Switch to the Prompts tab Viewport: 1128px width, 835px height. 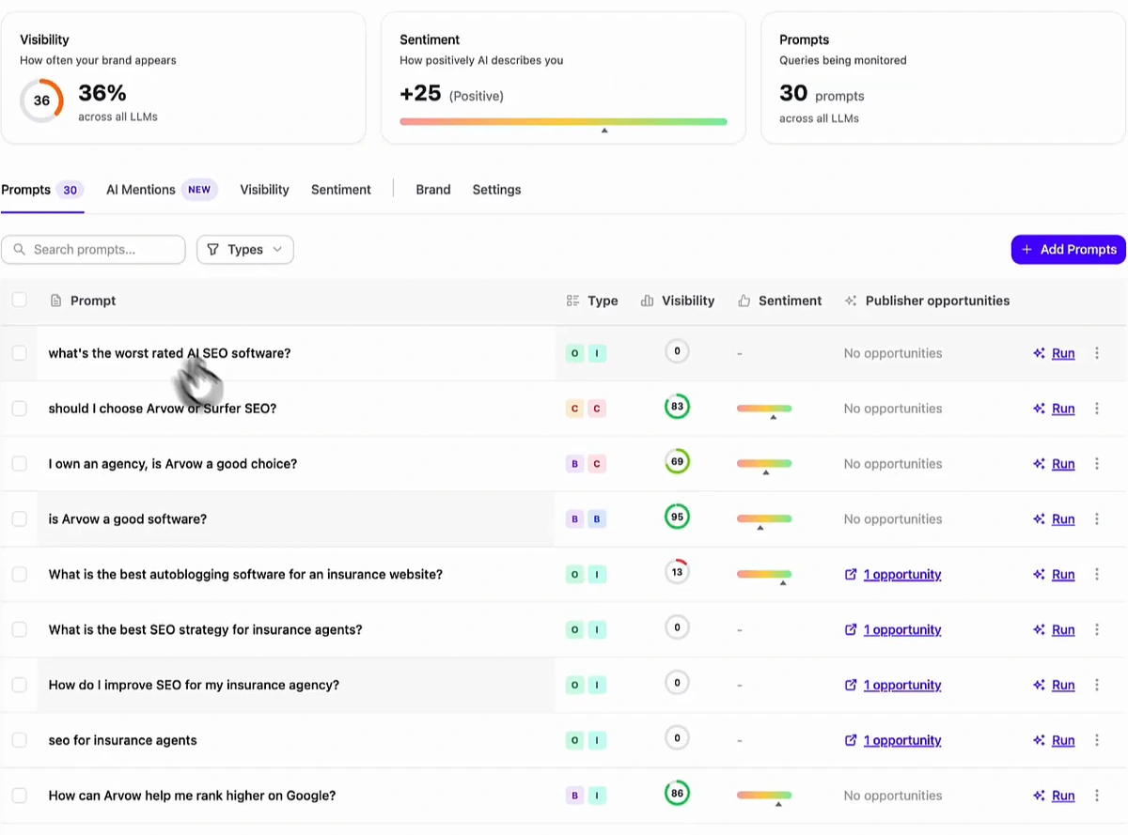[42, 190]
